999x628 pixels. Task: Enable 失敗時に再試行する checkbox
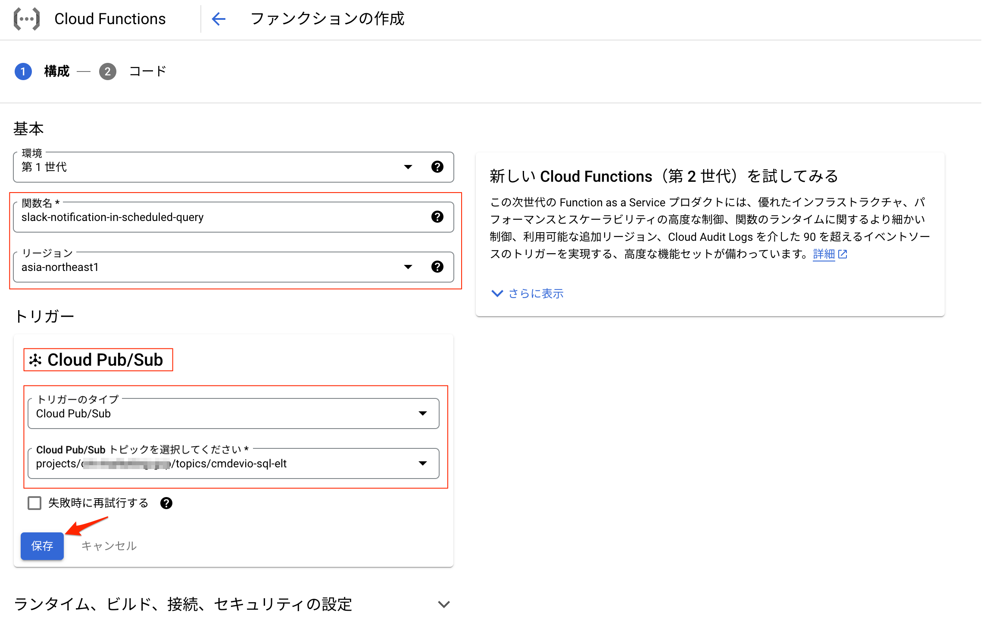click(x=34, y=503)
